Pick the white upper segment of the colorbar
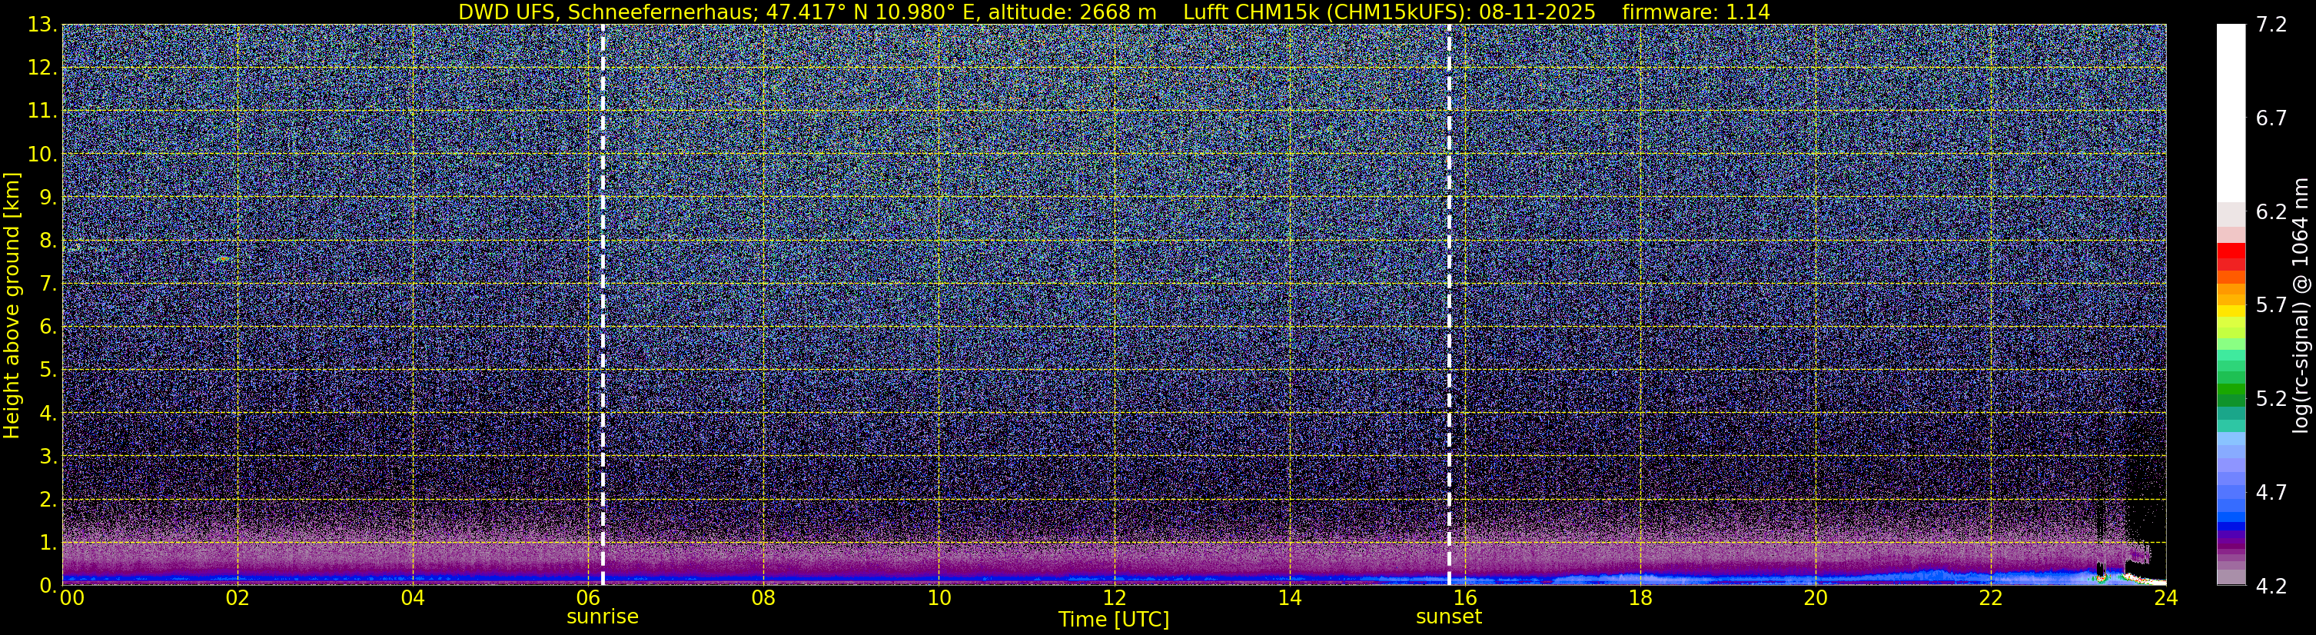Image resolution: width=2316 pixels, height=635 pixels. (2231, 112)
